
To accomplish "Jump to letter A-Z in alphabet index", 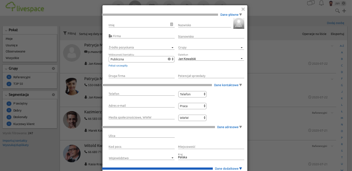I will (x=342, y=46).
